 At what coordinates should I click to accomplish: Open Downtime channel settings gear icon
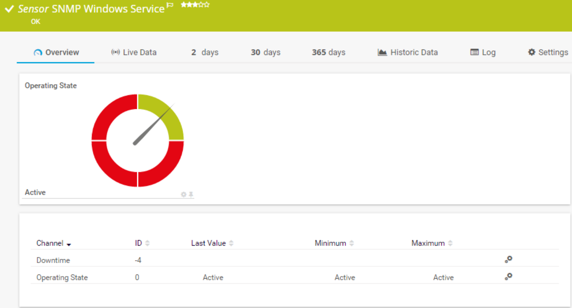(508, 260)
